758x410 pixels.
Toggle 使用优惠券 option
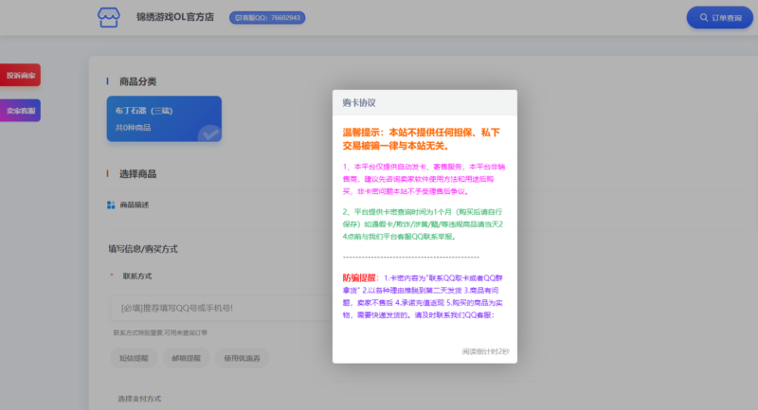pos(242,358)
